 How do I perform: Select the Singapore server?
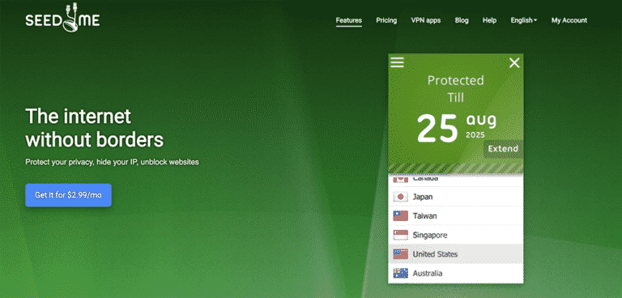tap(455, 235)
